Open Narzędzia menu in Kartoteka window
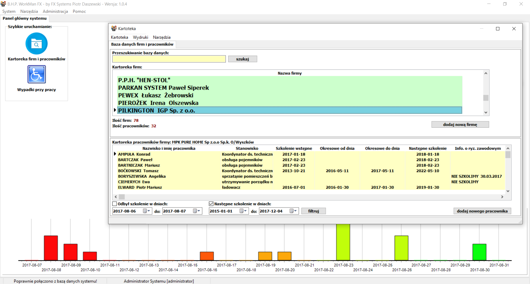This screenshot has width=530, height=284. [162, 37]
